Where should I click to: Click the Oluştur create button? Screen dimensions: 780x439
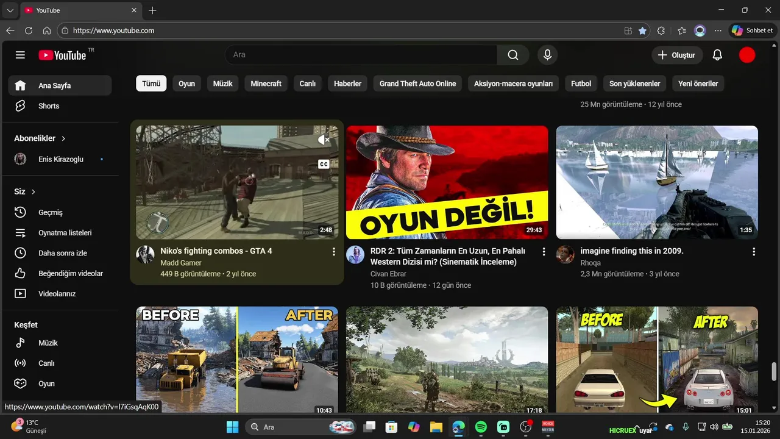(677, 55)
